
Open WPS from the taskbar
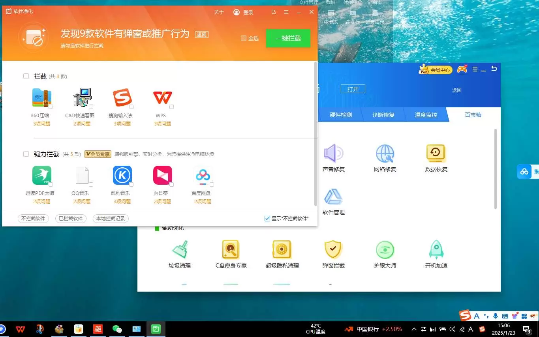click(21, 329)
